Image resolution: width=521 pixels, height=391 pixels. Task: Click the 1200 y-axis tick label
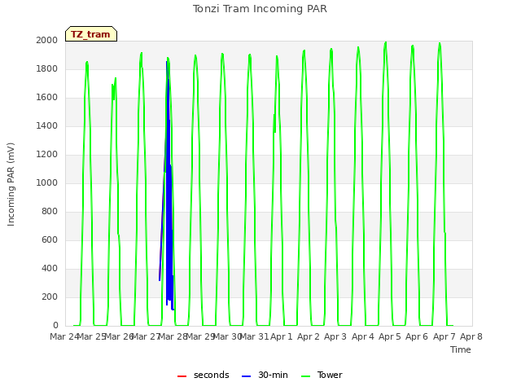pos(47,154)
